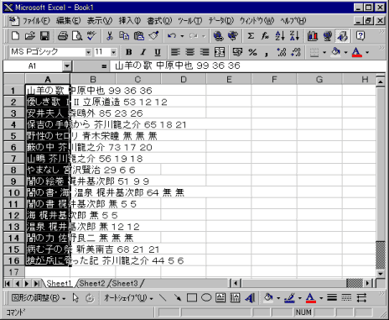
Task: Click the vertical scrollbar thumb
Action: point(381,255)
